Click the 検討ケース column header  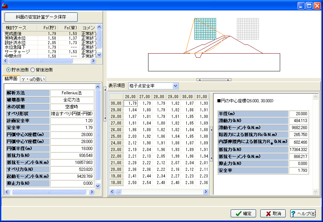20,28
